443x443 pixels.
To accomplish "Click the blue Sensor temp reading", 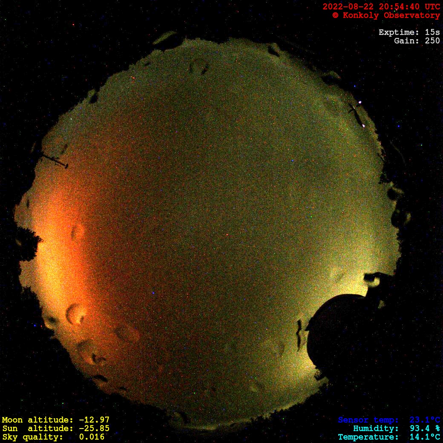I will 389,420.
